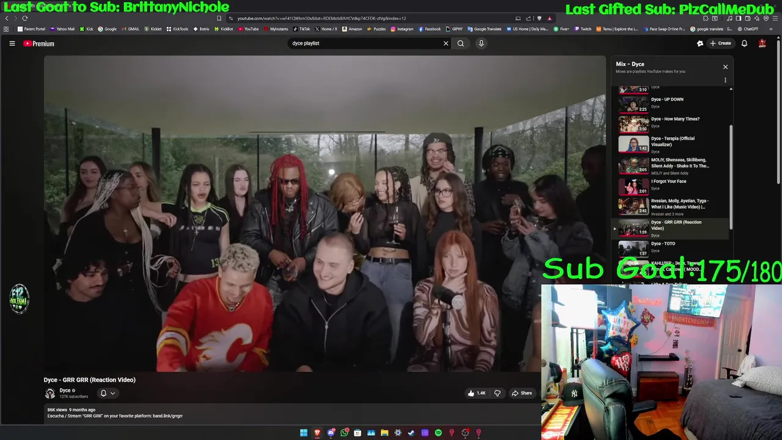Open the Kick bookmark
Screen dimensions: 782x440
pos(86,29)
